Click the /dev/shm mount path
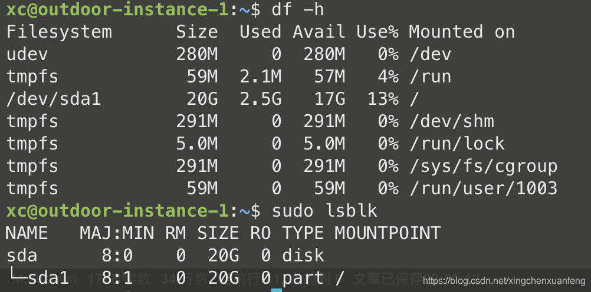The height and width of the screenshot is (292, 591). 451,122
